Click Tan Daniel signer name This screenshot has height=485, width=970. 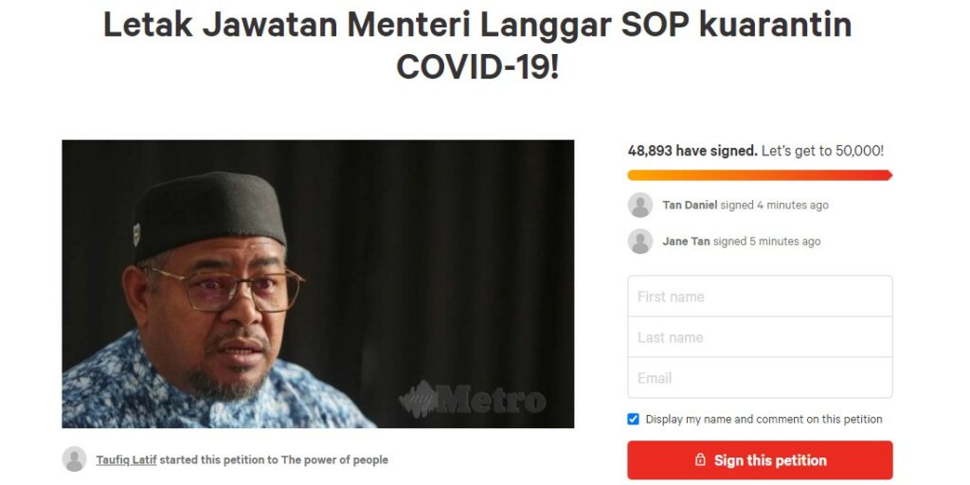pyautogui.click(x=690, y=205)
